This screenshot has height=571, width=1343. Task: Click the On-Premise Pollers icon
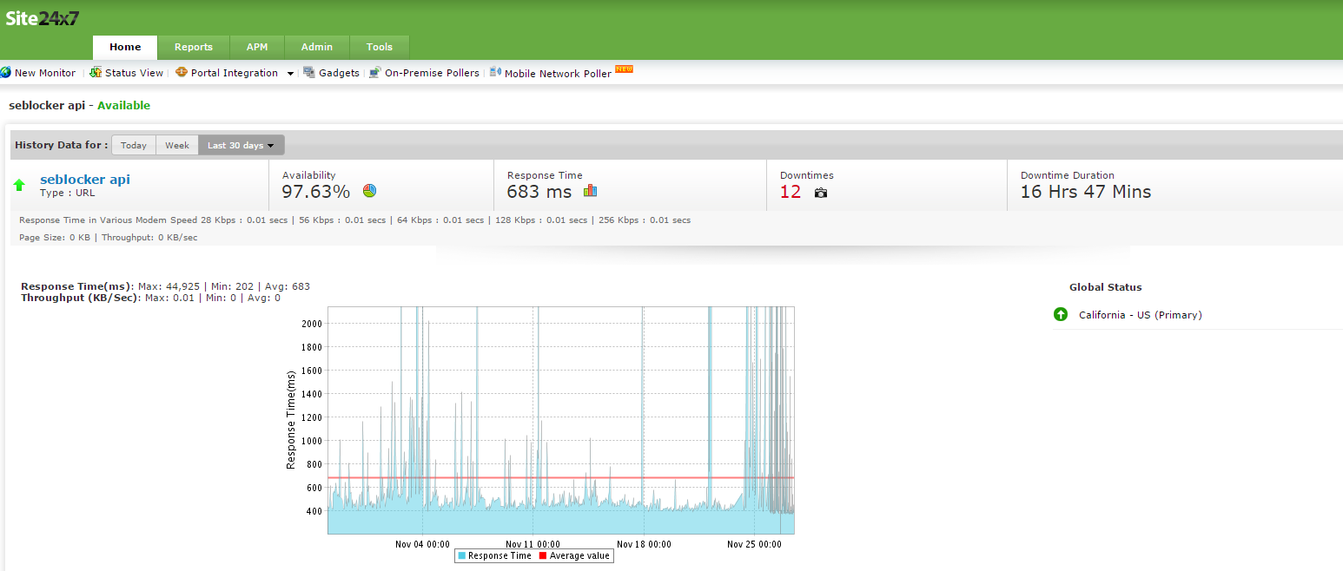click(x=375, y=73)
